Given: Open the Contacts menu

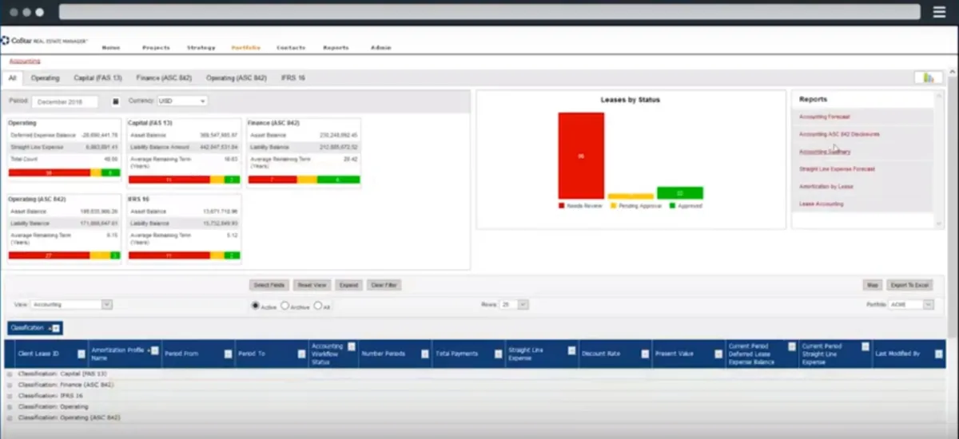Looking at the screenshot, I should pyautogui.click(x=291, y=48).
